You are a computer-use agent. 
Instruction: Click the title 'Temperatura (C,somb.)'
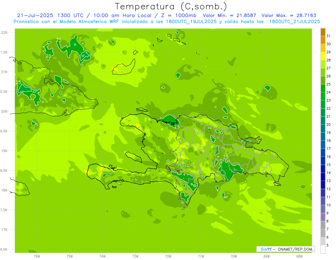pos(171,6)
